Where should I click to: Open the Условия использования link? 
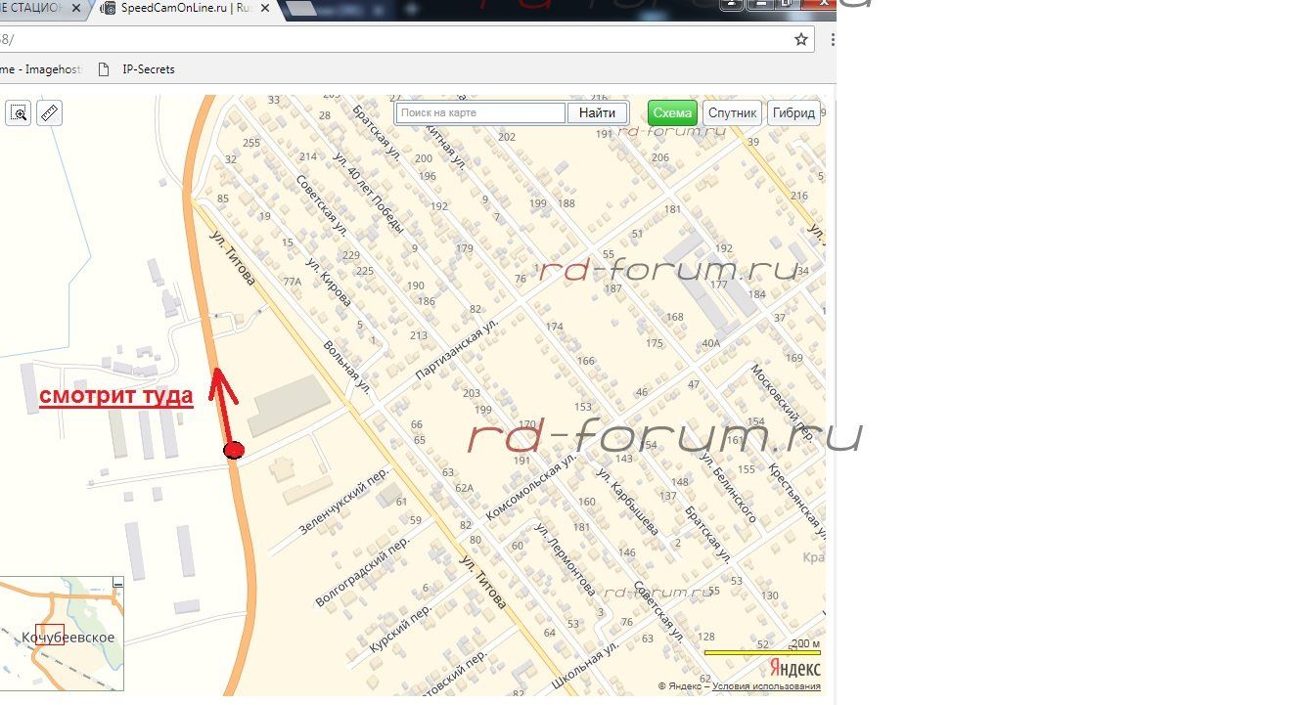click(766, 686)
